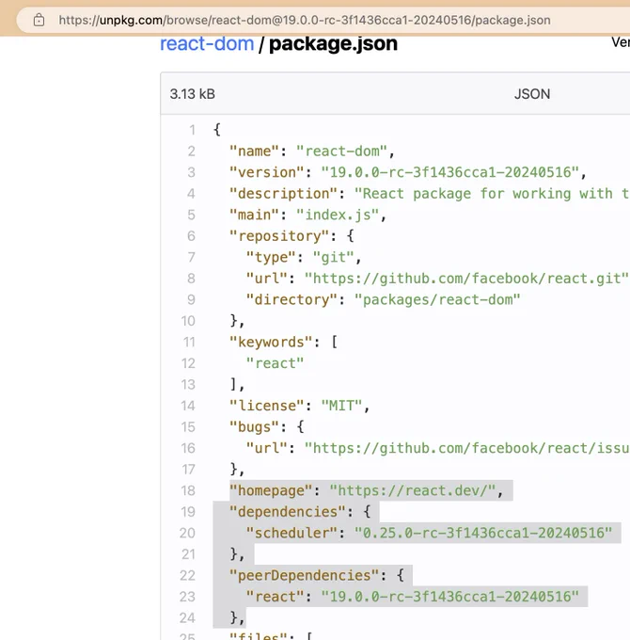This screenshot has width=630, height=640.
Task: Click the "bugs" key
Action: pyautogui.click(x=255, y=427)
